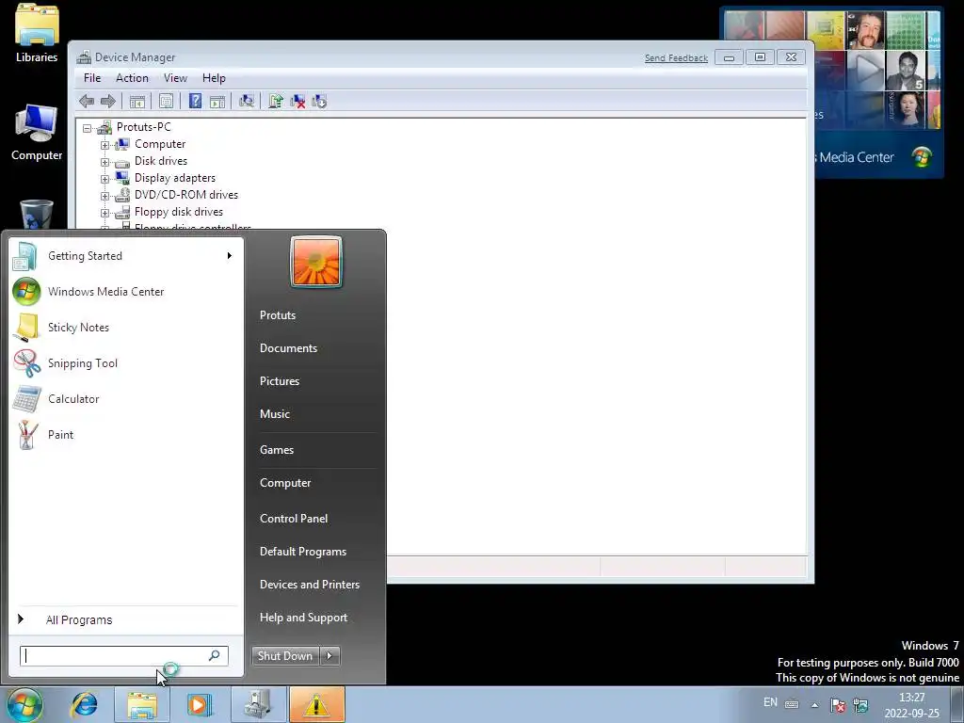The image size is (964, 723).
Task: Select Games in Start menu
Action: [x=277, y=449]
